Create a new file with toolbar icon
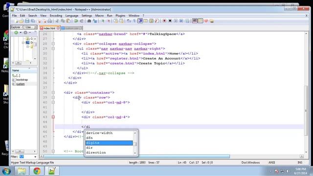The width and height of the screenshot is (313, 176). [x=16, y=21]
